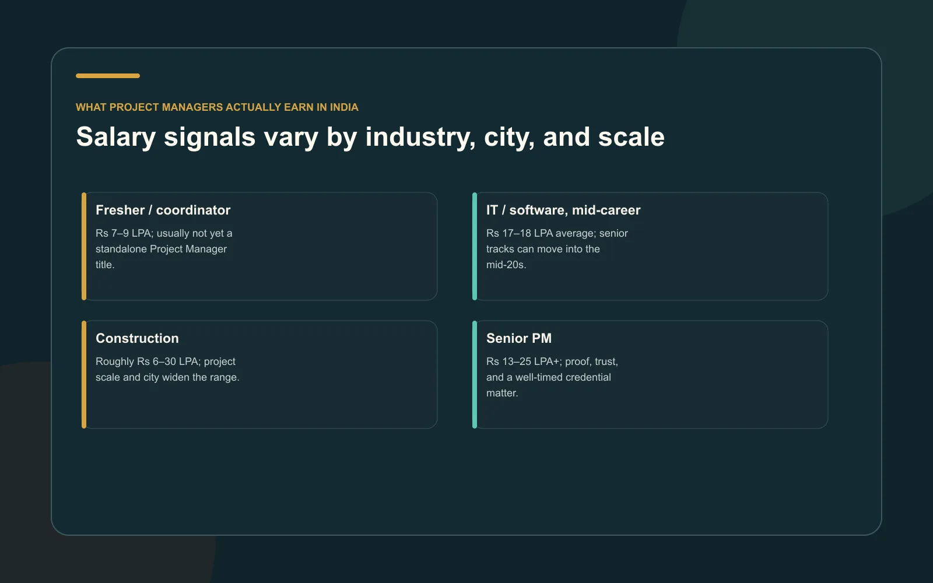Image resolution: width=933 pixels, height=583 pixels.
Task: Select the 'Fresher / coordinator' card title
Action: pyautogui.click(x=163, y=210)
